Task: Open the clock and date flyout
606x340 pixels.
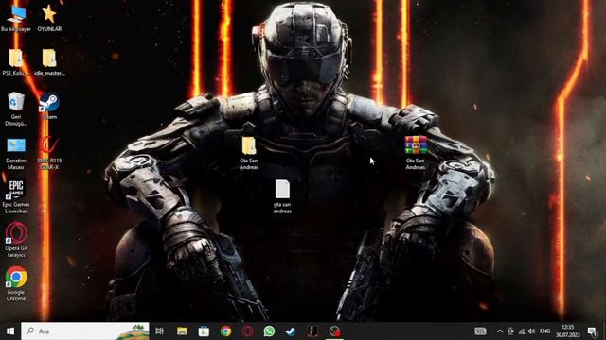Action: [x=568, y=331]
